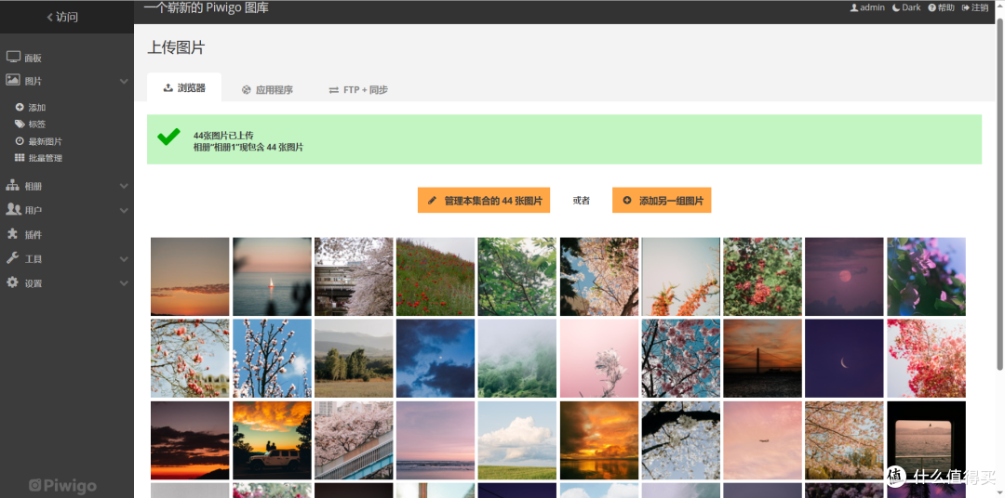
Task: Open 最新图片 clock icon entry
Action: 20,141
